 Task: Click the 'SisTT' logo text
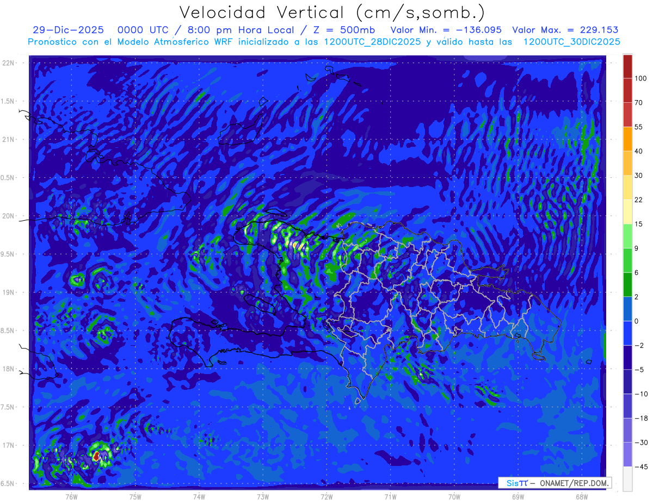coord(517,483)
